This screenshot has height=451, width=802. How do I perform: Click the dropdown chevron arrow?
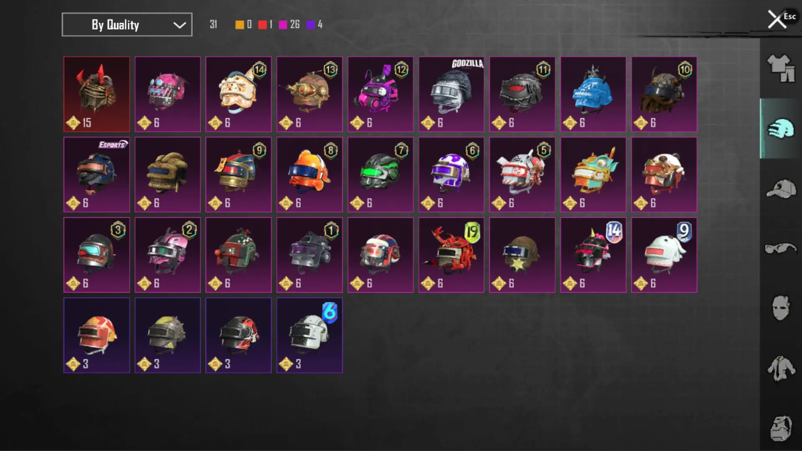click(180, 25)
